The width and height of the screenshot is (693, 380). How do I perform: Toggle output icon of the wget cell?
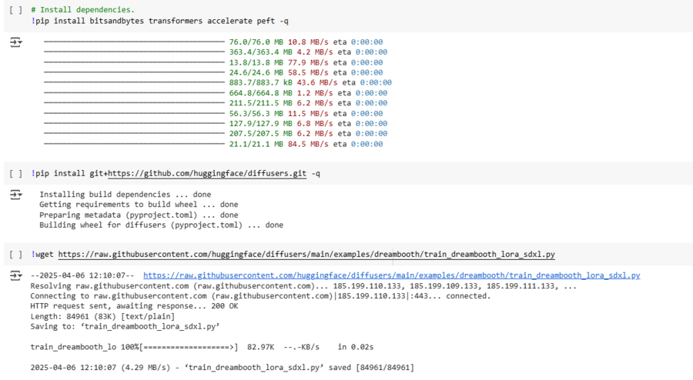15,275
